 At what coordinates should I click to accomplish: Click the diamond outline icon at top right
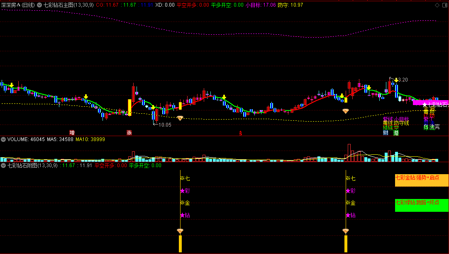tap(437, 5)
